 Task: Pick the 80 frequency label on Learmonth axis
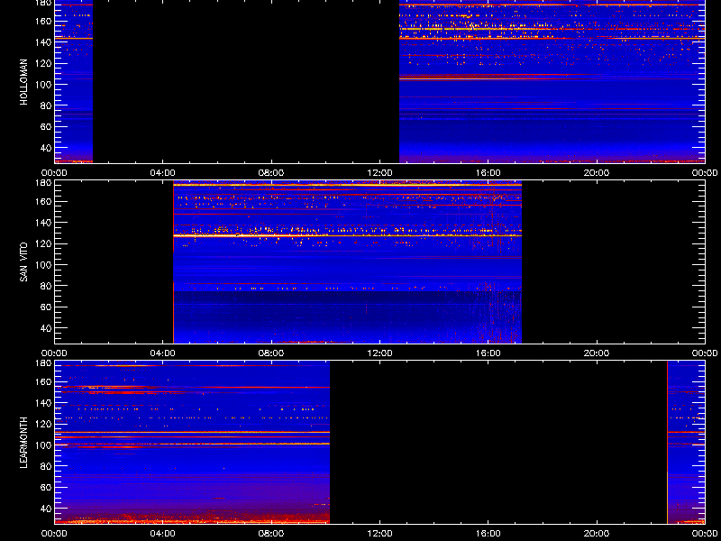44,466
